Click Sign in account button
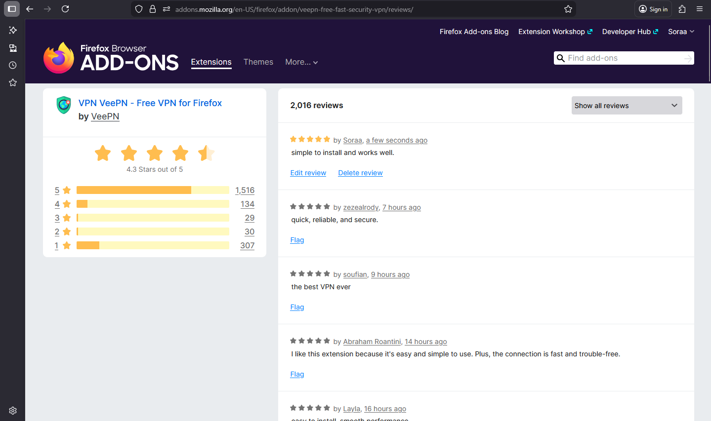 coord(653,9)
